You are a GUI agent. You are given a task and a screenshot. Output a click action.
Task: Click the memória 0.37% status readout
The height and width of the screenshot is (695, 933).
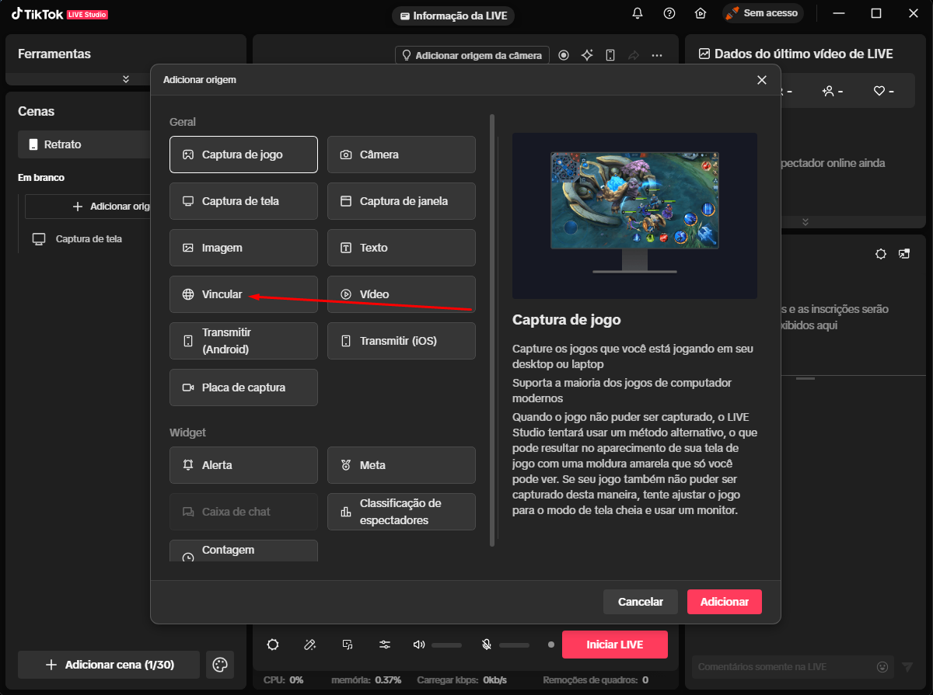pos(366,680)
